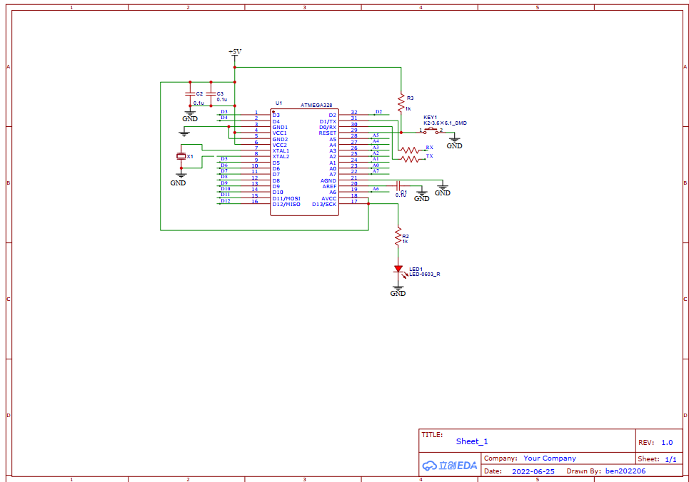Click C2's 0.1u value label

[198, 103]
